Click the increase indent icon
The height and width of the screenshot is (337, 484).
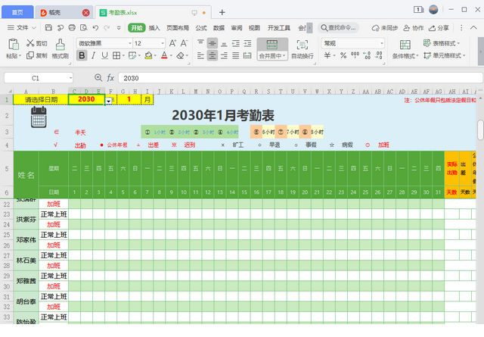pos(247,43)
